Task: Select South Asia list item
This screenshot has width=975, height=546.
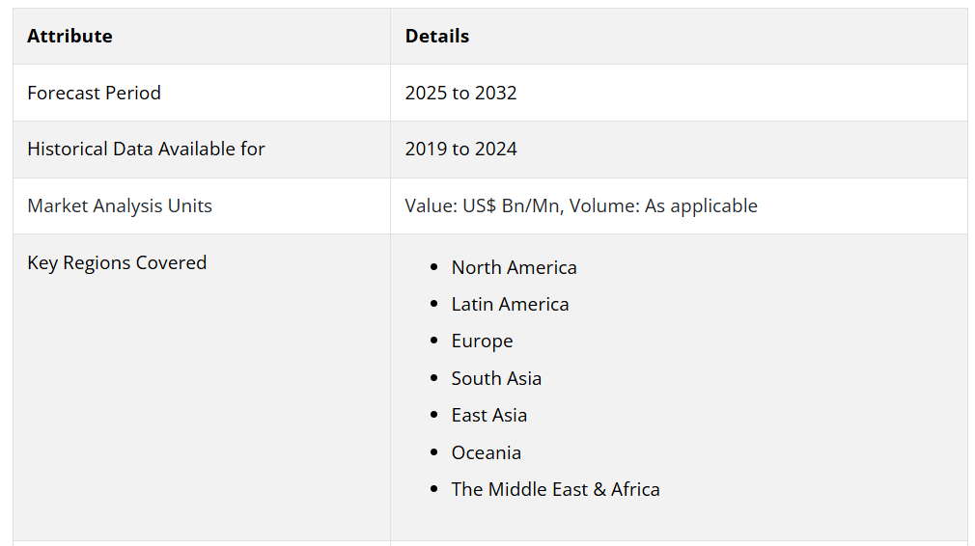Action: point(496,379)
